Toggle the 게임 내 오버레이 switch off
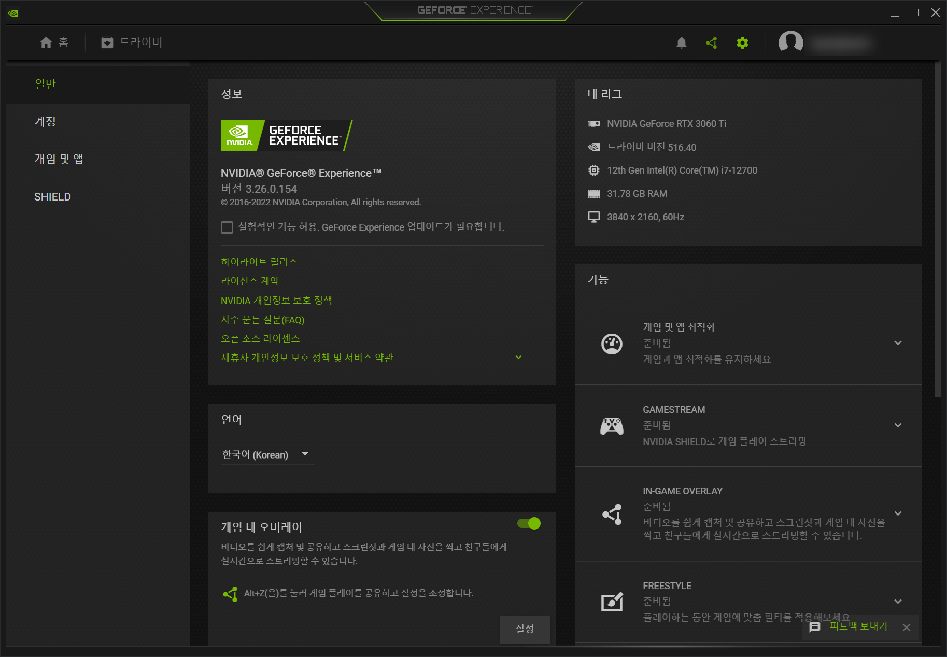Viewport: 947px width, 657px height. point(529,523)
